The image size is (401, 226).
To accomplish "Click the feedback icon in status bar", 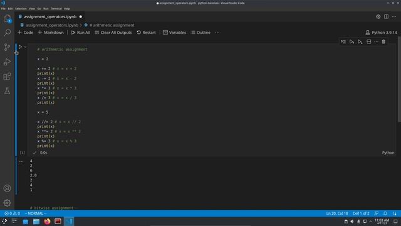I will tap(377, 213).
